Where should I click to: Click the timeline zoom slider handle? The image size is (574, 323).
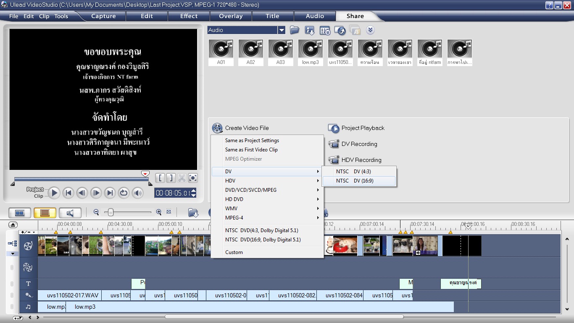pyautogui.click(x=111, y=212)
